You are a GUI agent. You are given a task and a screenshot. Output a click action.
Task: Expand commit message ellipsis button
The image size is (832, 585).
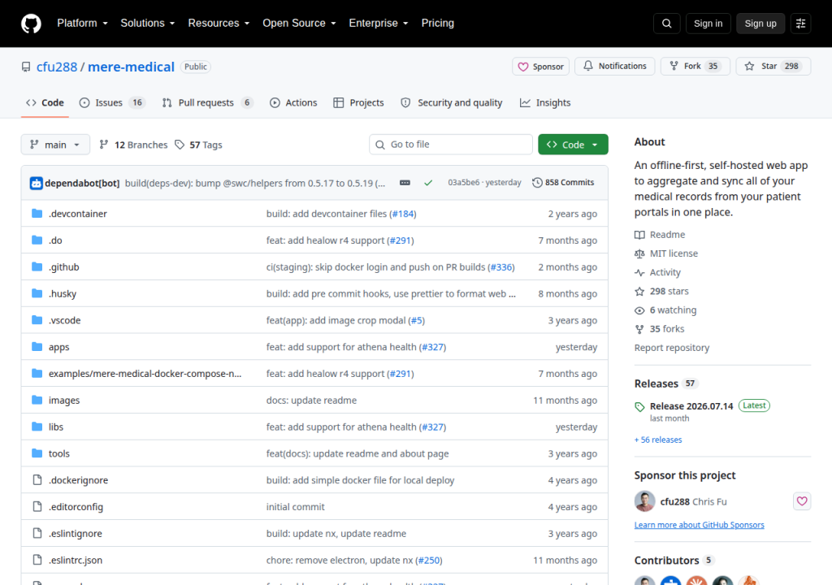click(x=405, y=183)
